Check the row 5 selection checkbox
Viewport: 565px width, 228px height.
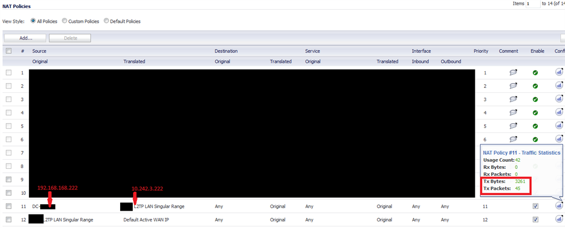(x=9, y=126)
